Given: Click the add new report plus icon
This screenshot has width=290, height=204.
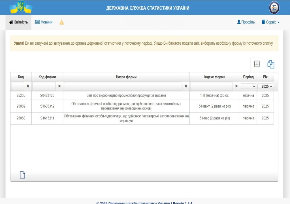Looking at the screenshot, I should coord(257,64).
